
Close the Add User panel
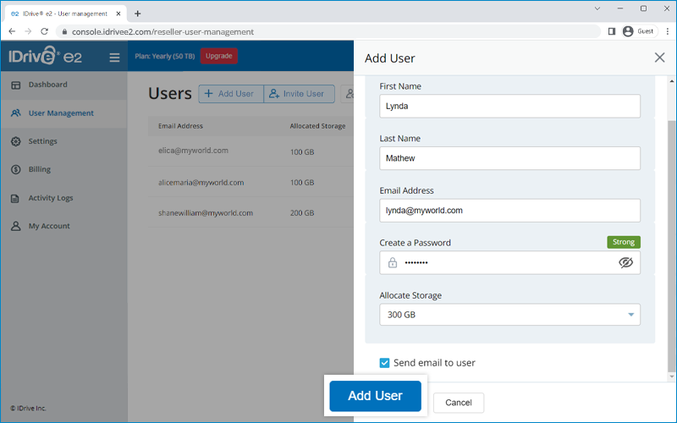coord(659,58)
